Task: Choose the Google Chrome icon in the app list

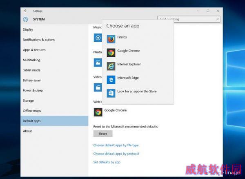Action: pyautogui.click(x=111, y=53)
